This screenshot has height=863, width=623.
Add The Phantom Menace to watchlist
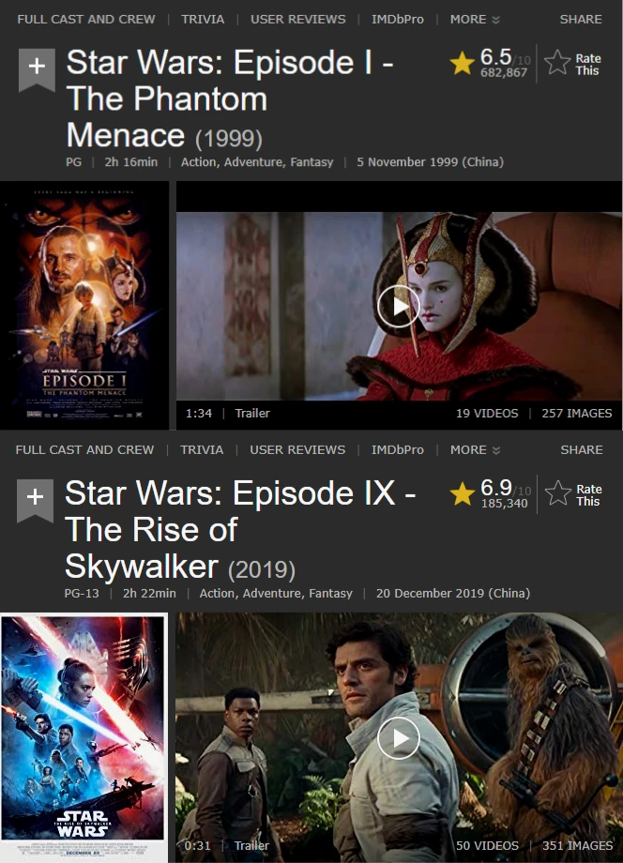coord(37,68)
